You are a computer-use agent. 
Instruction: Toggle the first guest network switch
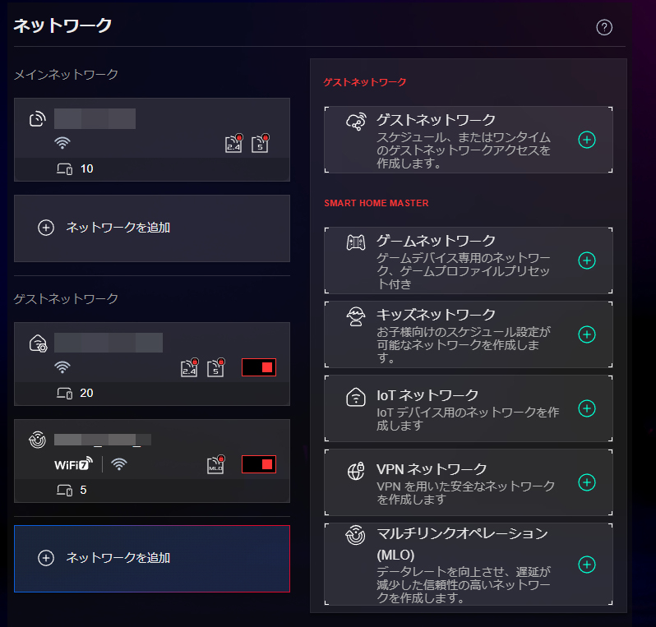click(x=259, y=367)
